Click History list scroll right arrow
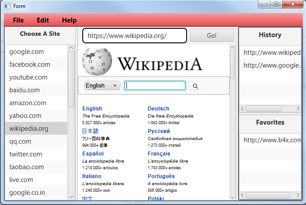This screenshot has height=205, width=306. pos(298,109)
